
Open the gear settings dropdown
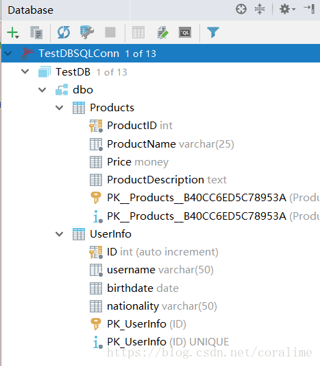pos(287,10)
